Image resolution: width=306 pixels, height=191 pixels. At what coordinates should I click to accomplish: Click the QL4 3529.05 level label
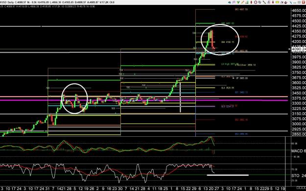point(228,88)
